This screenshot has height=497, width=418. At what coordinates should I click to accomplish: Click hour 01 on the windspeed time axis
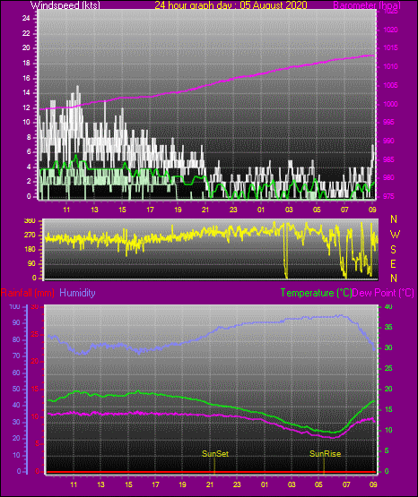pyautogui.click(x=261, y=210)
